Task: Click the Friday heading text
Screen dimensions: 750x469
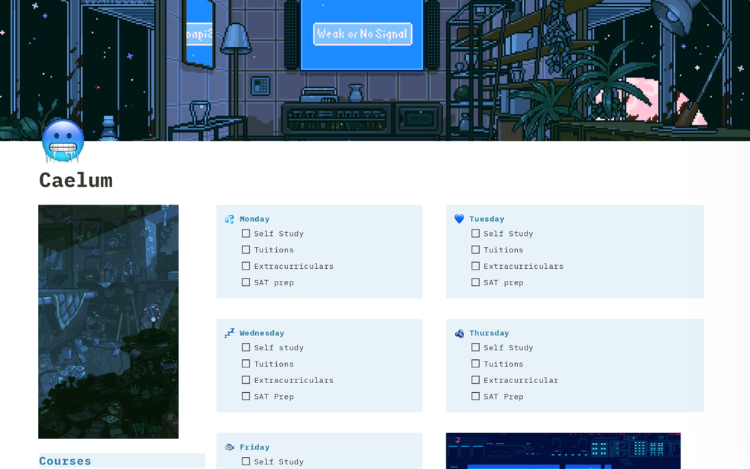Action: [254, 447]
